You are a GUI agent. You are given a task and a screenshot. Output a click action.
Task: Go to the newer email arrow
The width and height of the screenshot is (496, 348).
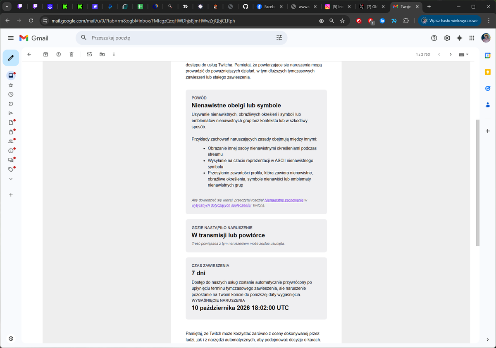click(x=439, y=54)
